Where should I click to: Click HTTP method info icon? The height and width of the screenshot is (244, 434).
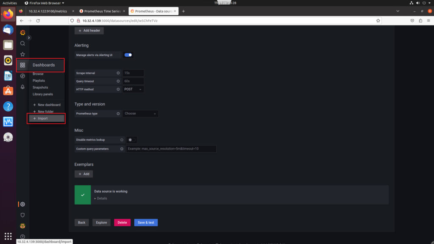[118, 89]
